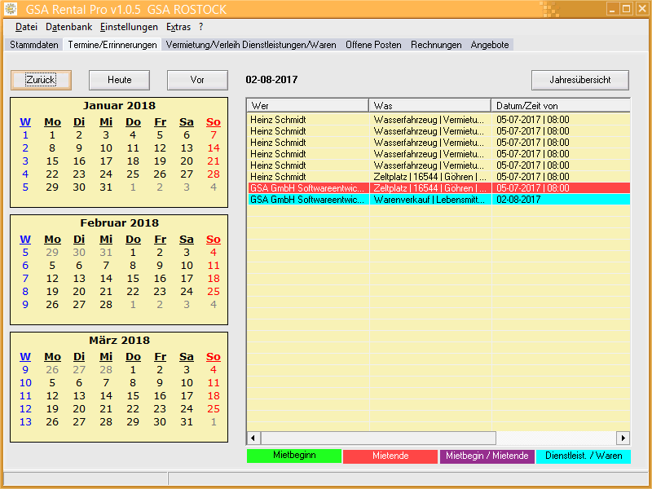Switch to the Rechnungen tab
Viewport: 652px width, 489px height.
(x=436, y=45)
